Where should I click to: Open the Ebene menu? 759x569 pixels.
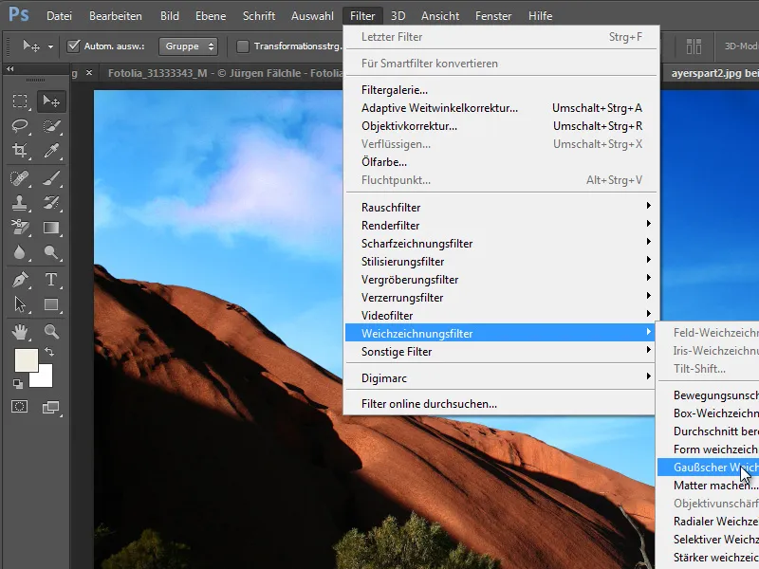coord(211,16)
